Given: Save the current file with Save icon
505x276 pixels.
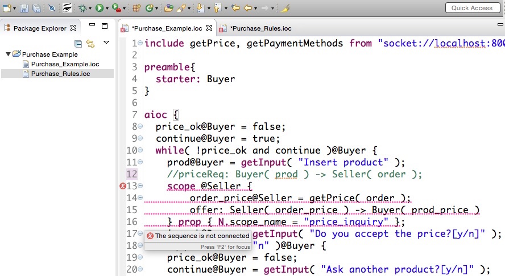Looking at the screenshot, I should point(24,8).
